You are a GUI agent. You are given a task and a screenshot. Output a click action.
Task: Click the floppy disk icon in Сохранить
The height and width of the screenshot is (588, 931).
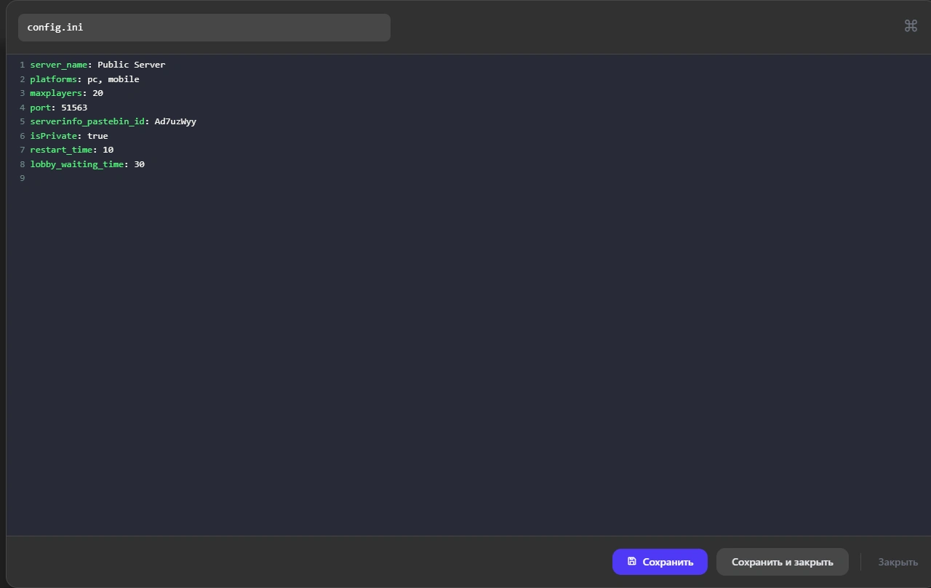(631, 561)
